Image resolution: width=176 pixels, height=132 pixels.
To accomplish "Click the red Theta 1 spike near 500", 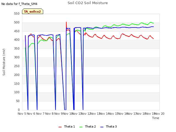I will coord(66,22).
